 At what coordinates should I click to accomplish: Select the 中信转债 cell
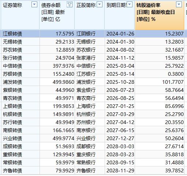pos(20,66)
